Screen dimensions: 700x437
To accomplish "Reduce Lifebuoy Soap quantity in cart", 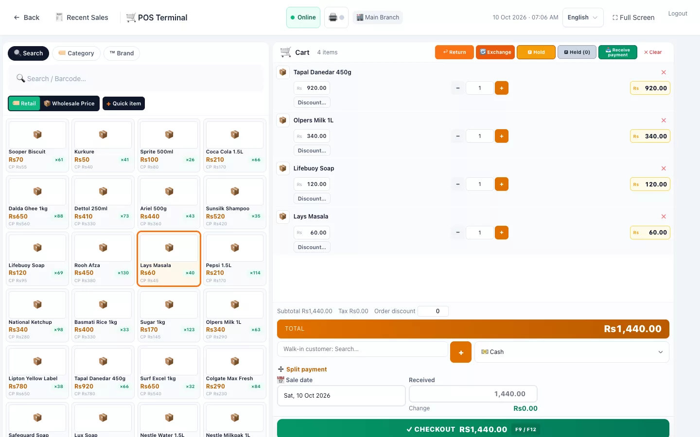I will [457, 184].
